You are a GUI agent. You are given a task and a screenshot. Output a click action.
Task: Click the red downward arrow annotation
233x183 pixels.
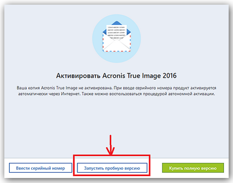[x=110, y=145]
